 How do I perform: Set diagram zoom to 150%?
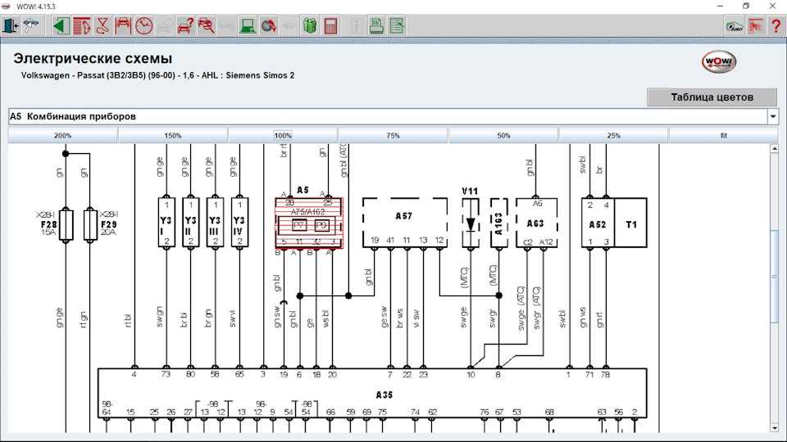(x=173, y=135)
